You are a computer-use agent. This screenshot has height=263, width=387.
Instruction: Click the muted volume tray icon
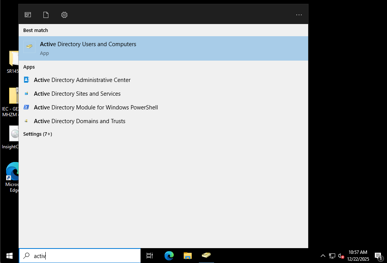point(341,256)
